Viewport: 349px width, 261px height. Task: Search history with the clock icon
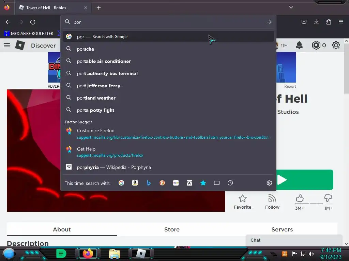coord(230,183)
